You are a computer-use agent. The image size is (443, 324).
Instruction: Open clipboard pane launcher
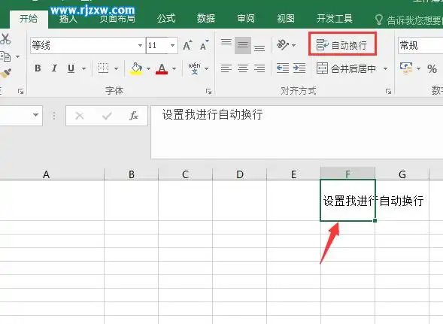click(x=20, y=91)
